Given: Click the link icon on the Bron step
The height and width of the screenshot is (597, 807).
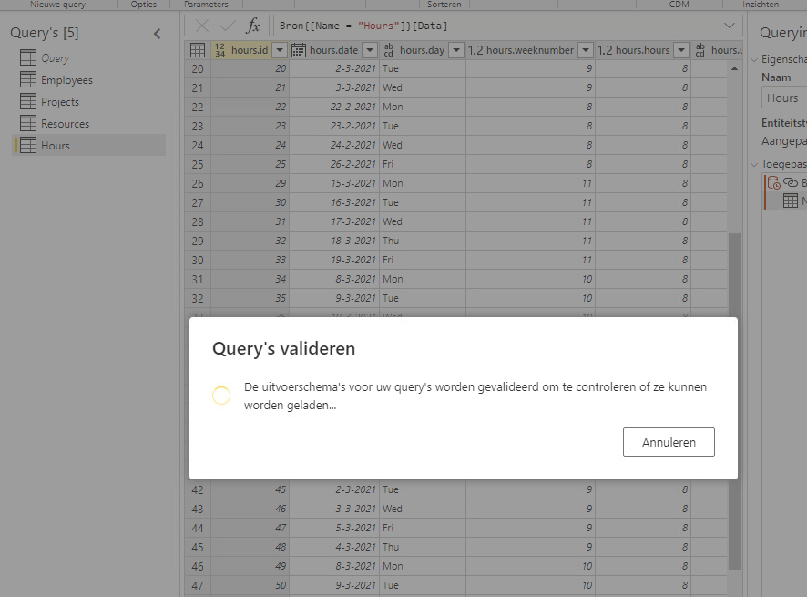Looking at the screenshot, I should (x=790, y=182).
